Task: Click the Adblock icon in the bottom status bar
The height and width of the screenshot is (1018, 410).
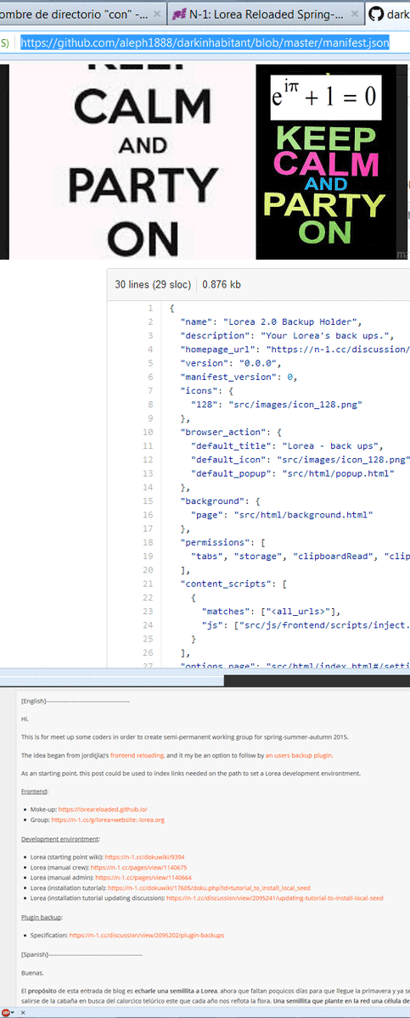Action: [6, 1011]
